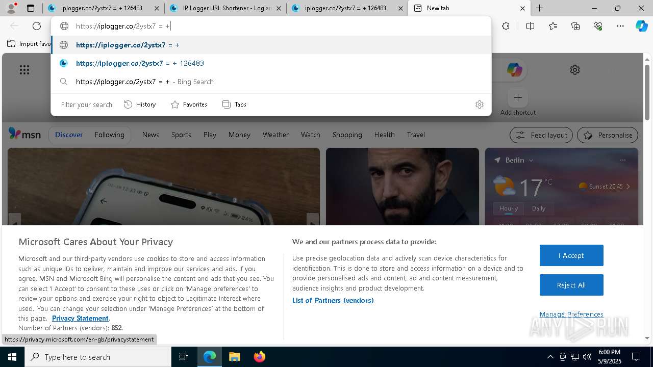Screen dimensions: 653x367
Task: Open weather card more options ellipsis
Action: pyautogui.click(x=623, y=160)
